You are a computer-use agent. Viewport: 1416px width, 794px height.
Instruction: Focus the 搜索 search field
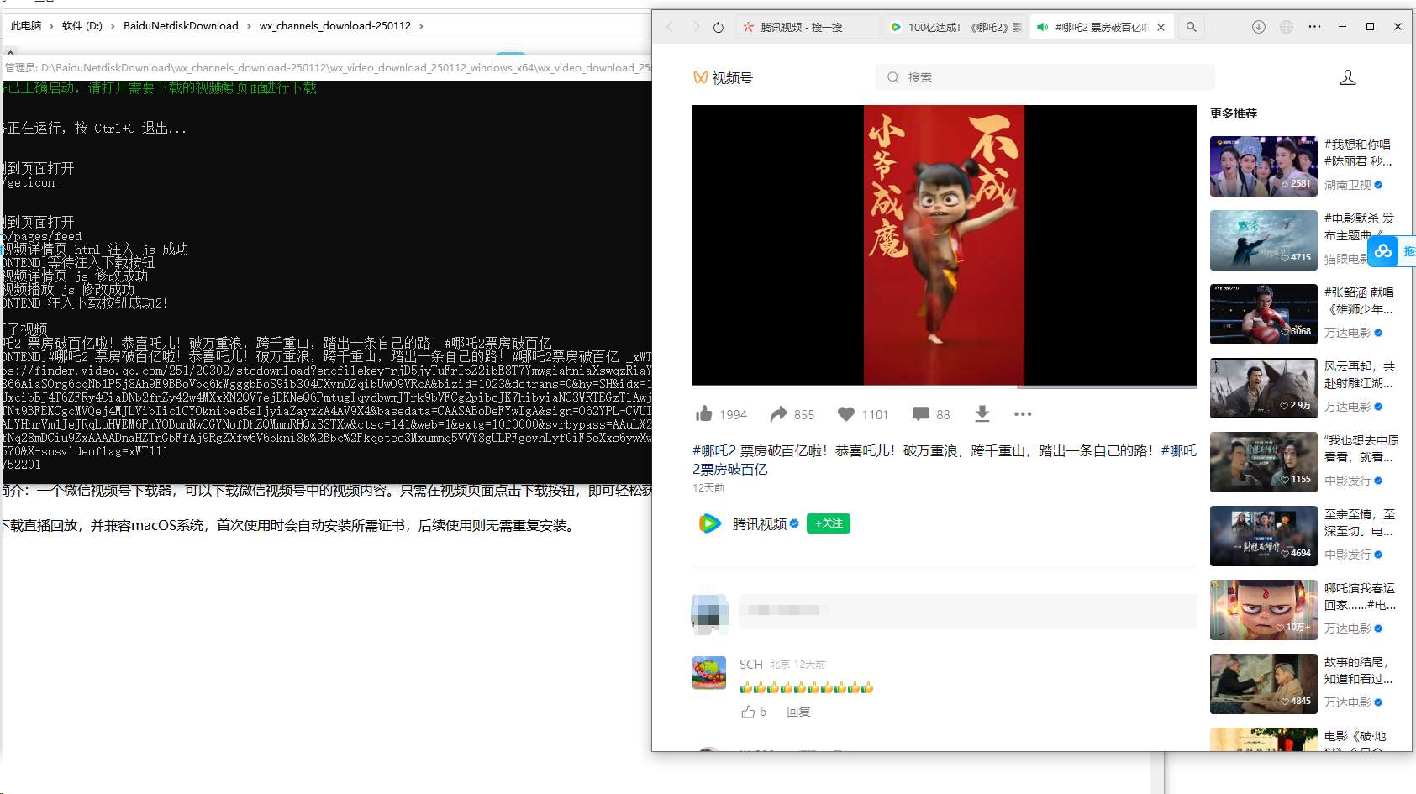click(x=1045, y=77)
